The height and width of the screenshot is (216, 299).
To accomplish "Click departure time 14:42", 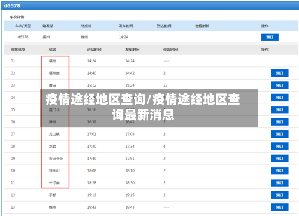I will 130,73.
